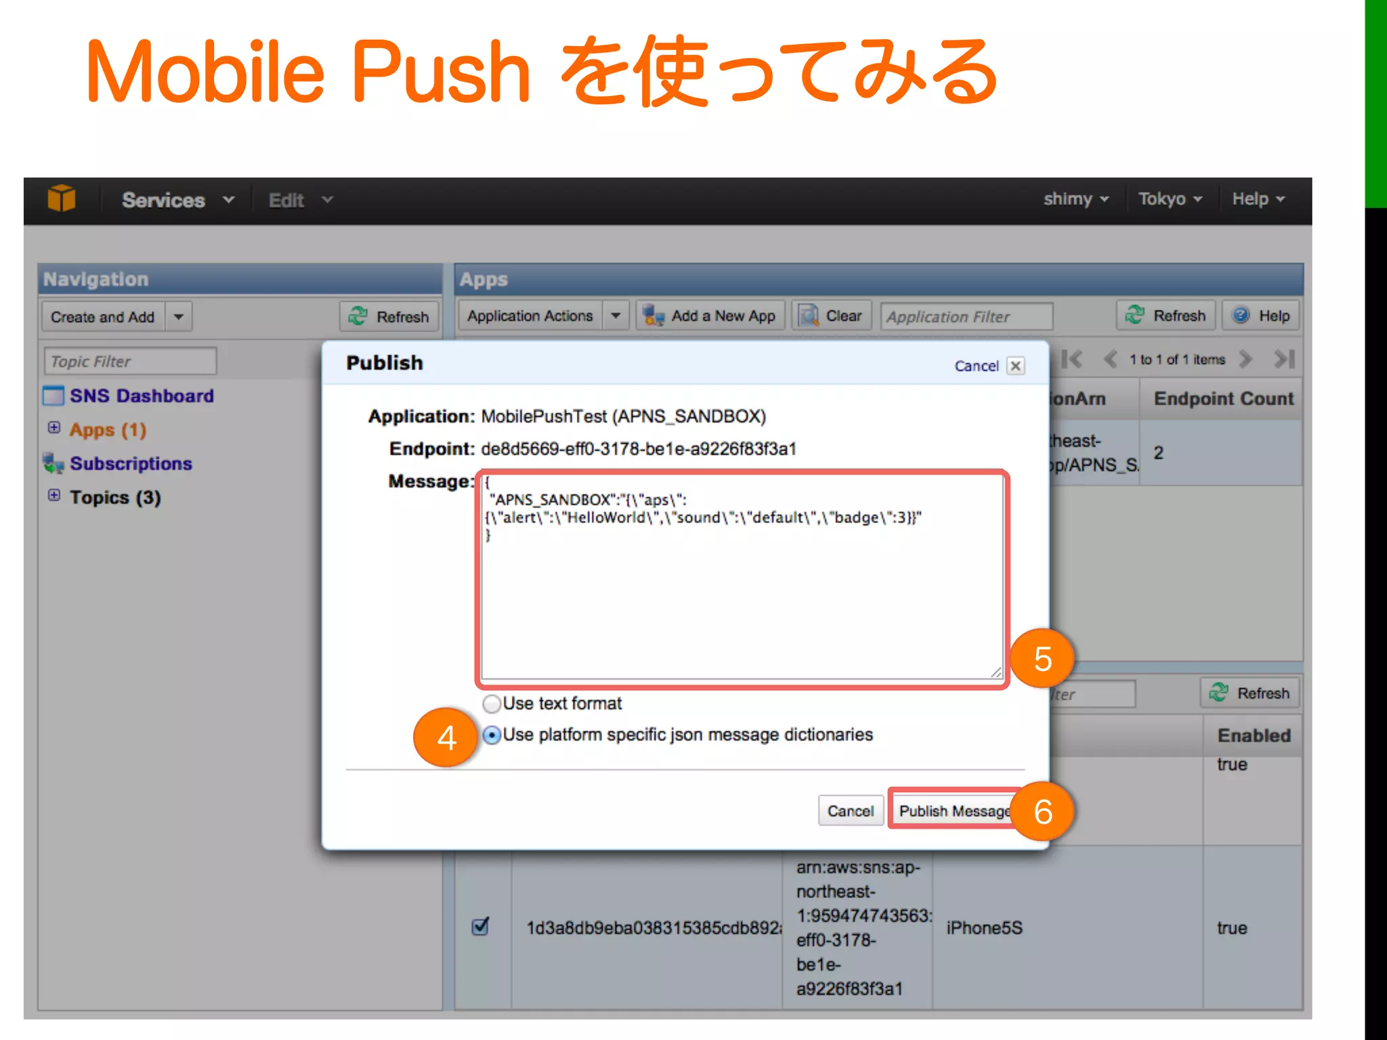
Task: Clear the application filter
Action: tap(831, 316)
